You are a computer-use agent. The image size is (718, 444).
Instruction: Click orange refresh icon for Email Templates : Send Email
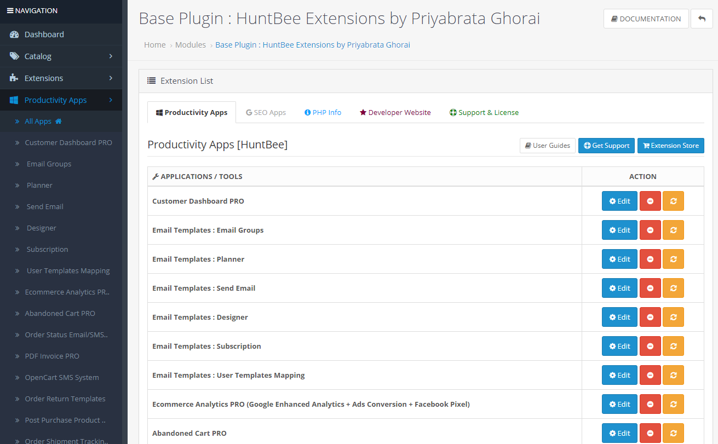tap(673, 288)
